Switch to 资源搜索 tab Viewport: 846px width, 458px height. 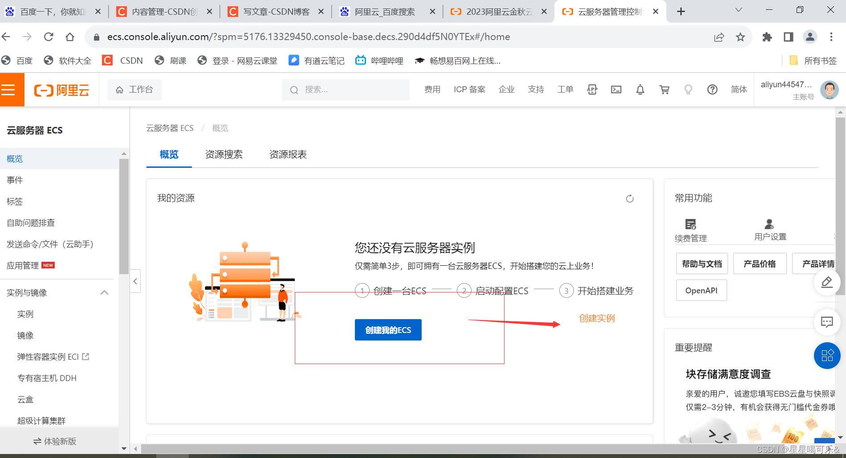[x=224, y=154]
